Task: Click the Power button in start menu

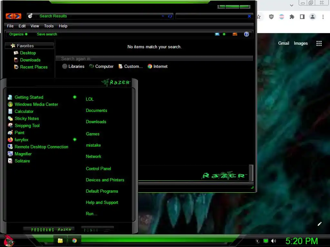Action: click(x=97, y=230)
